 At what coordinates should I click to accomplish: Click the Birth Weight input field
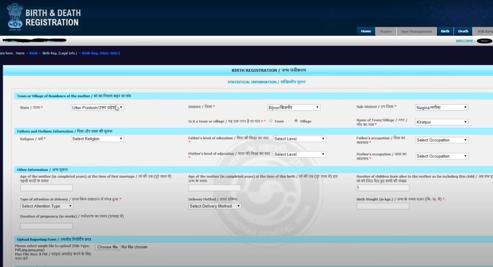coord(383,206)
